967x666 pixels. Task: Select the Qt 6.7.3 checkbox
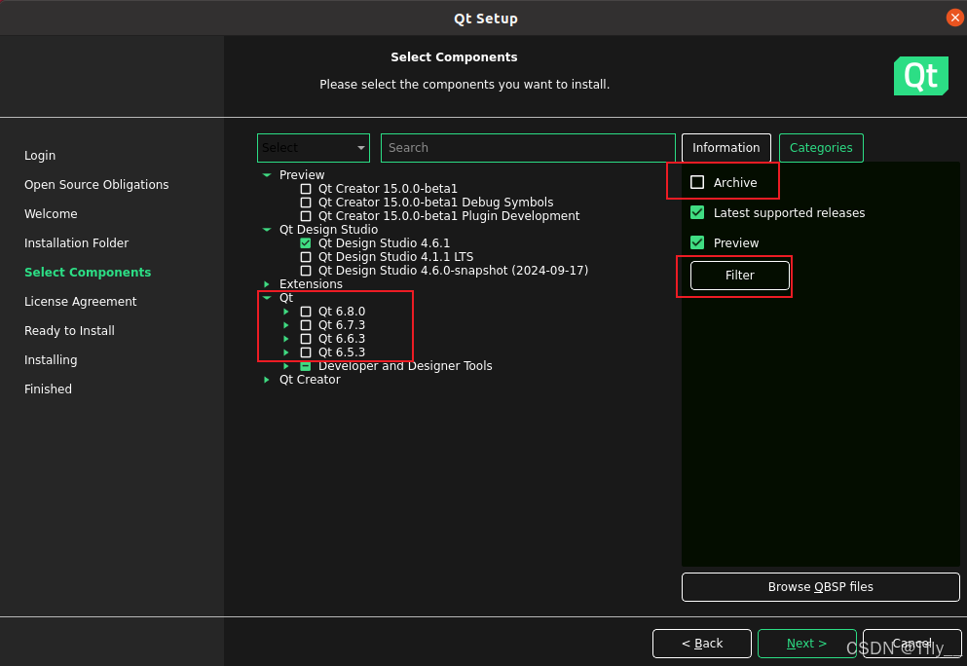(x=305, y=325)
